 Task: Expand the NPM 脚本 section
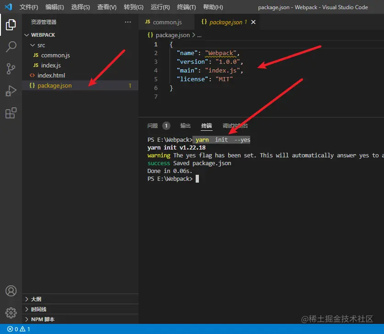(x=27, y=319)
